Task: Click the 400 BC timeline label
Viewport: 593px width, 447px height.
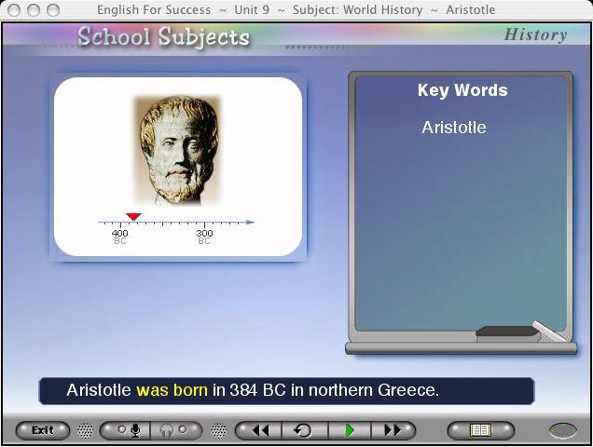Action: (x=120, y=237)
